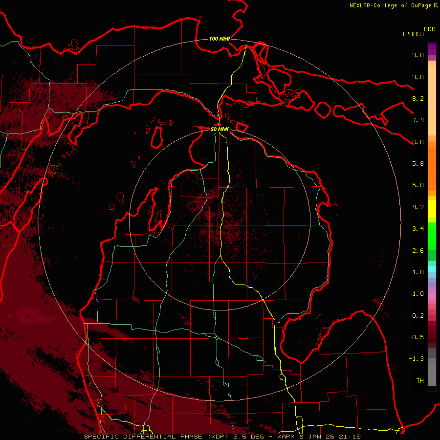440x440 pixels.
Task: Pick the pink band near 1.0 on scale
Action: [x=432, y=296]
